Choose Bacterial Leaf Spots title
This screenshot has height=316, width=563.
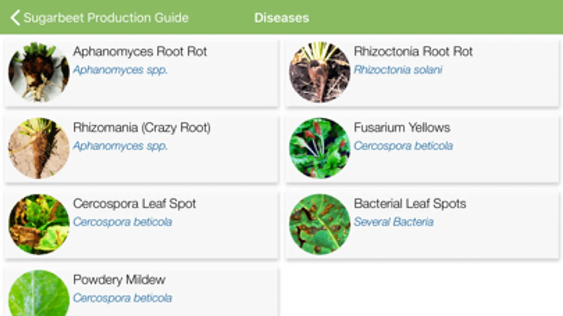point(410,204)
